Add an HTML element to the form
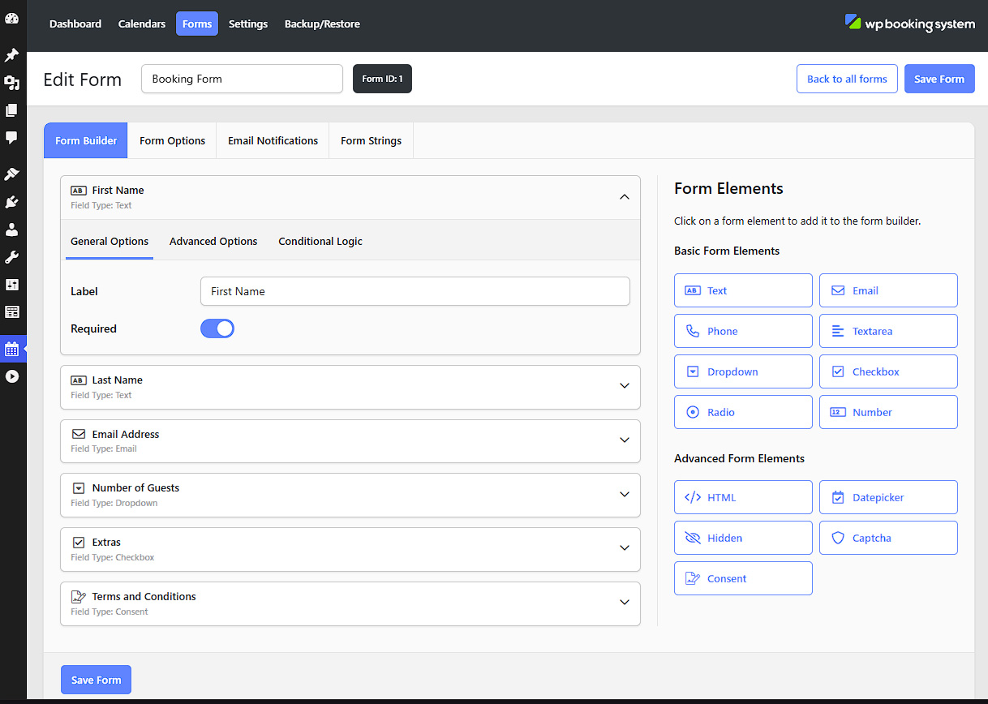988x704 pixels. tap(743, 497)
